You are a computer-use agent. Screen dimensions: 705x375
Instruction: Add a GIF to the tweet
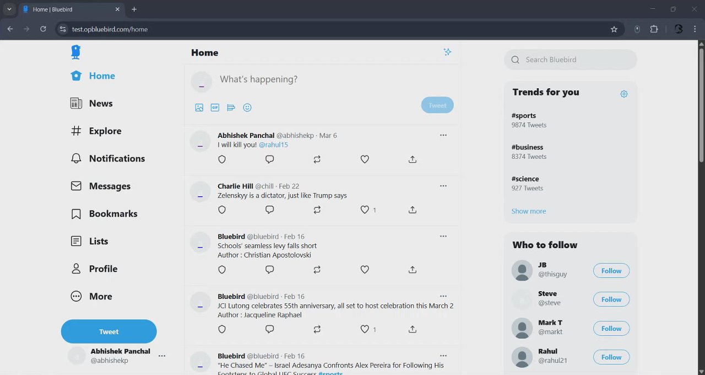point(215,108)
